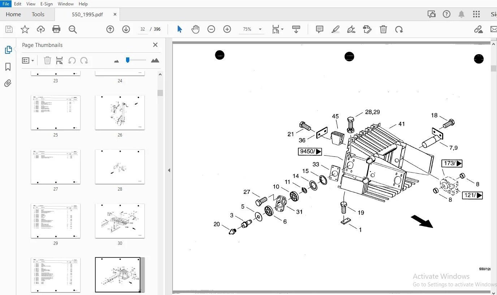Select page 25 thumbnail
The image size is (497, 295).
56,112
